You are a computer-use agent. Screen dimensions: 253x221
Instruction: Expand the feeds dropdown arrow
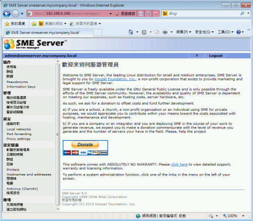(151, 32)
